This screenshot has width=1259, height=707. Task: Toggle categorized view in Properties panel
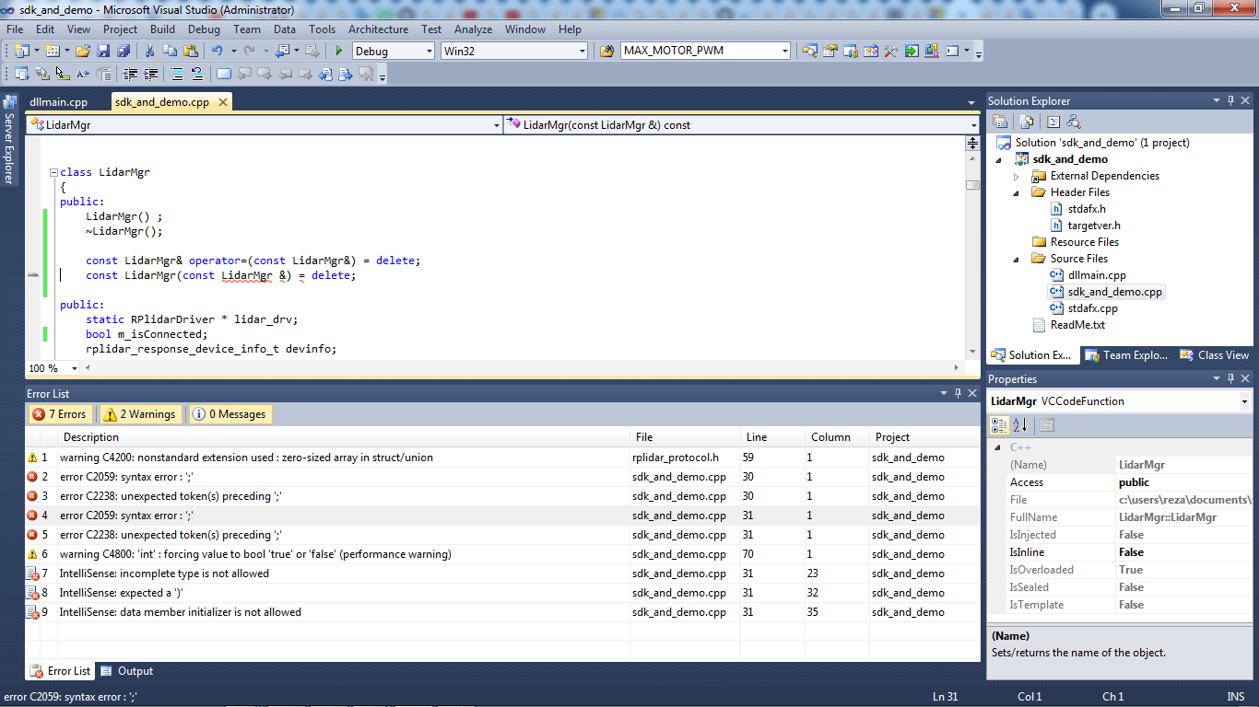pos(999,424)
